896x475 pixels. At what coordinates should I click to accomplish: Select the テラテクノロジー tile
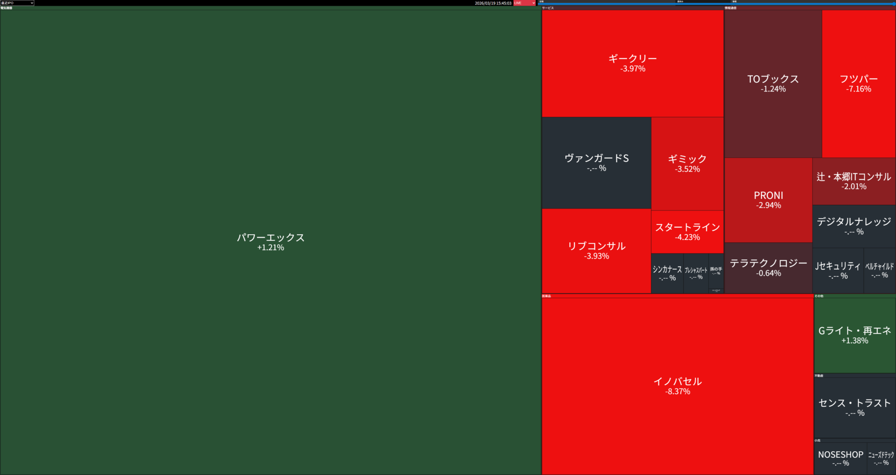tap(768, 268)
